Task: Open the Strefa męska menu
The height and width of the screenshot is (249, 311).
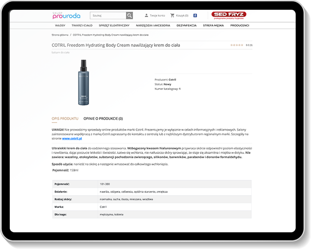Action: pyautogui.click(x=213, y=26)
